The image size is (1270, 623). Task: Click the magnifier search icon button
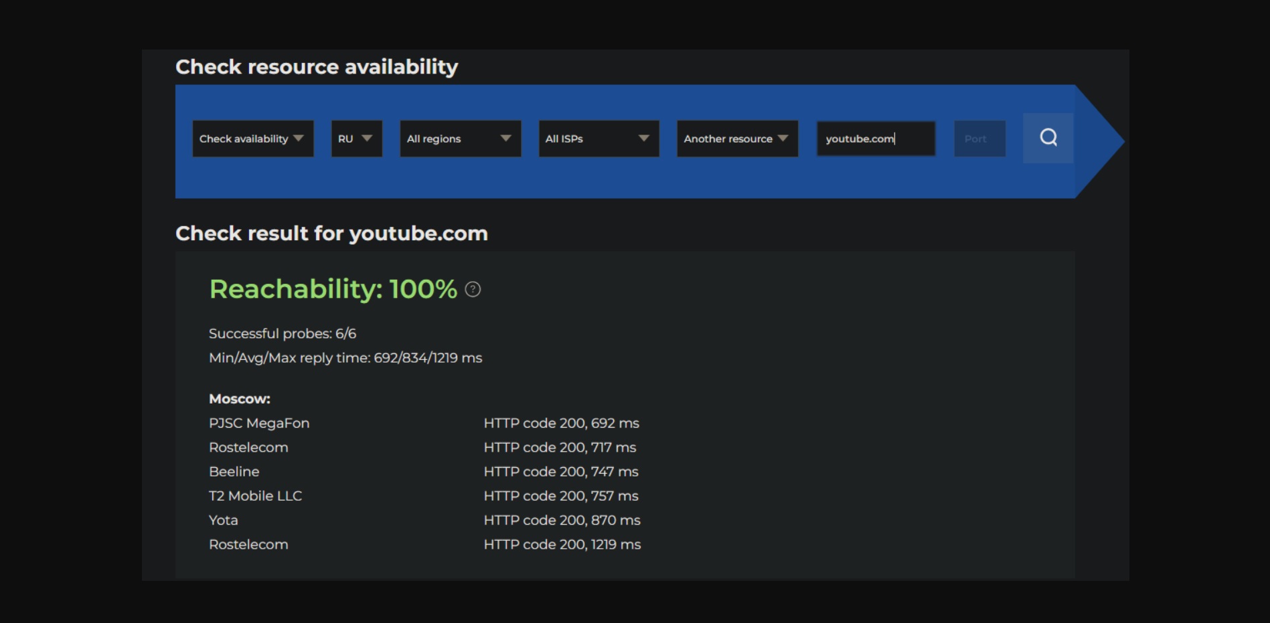1048,138
